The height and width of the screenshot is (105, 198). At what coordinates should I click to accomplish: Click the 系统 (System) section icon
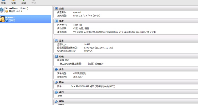(x=56, y=21)
